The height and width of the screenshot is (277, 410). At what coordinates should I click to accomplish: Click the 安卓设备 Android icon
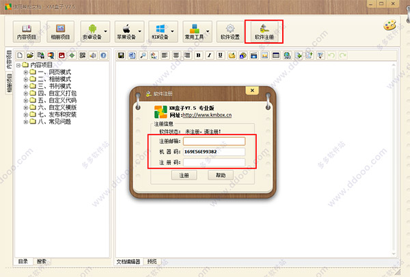point(92,29)
